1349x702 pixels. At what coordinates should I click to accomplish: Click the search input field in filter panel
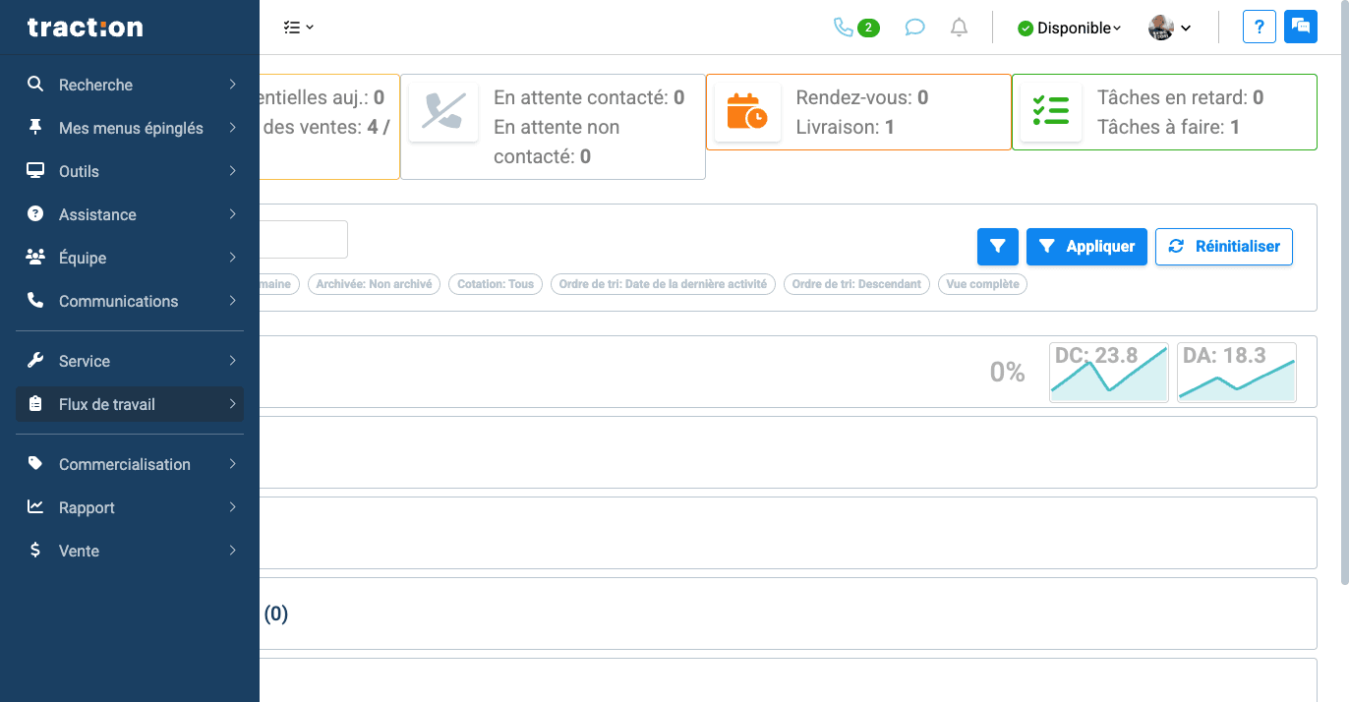(304, 239)
